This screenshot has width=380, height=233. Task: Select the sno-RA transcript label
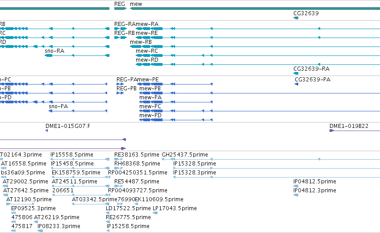point(54,51)
